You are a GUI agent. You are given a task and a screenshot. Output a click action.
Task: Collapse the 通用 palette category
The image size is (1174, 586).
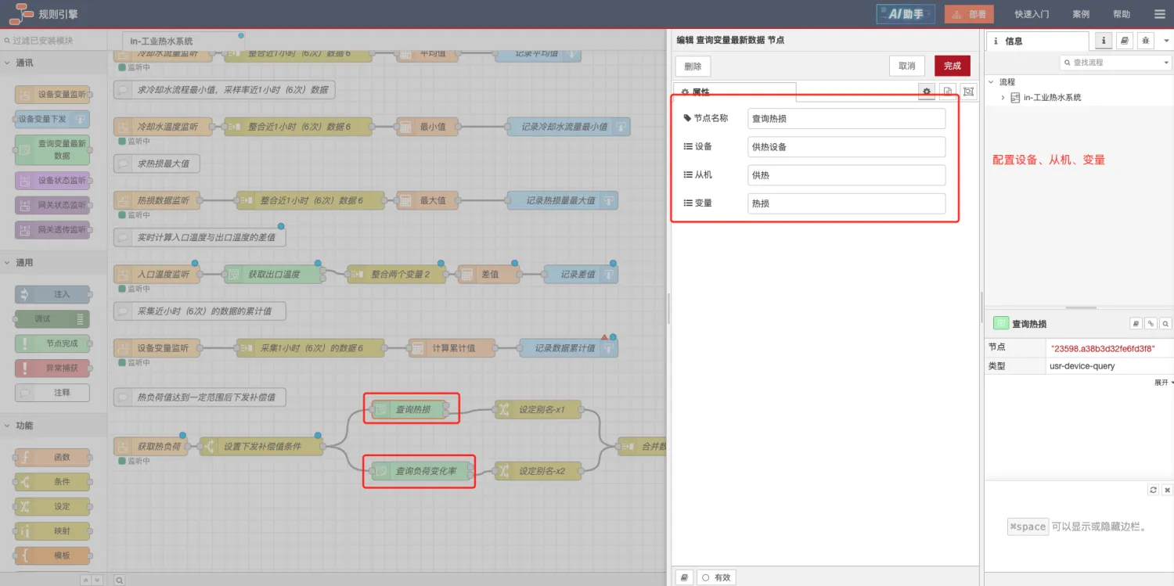[53, 263]
